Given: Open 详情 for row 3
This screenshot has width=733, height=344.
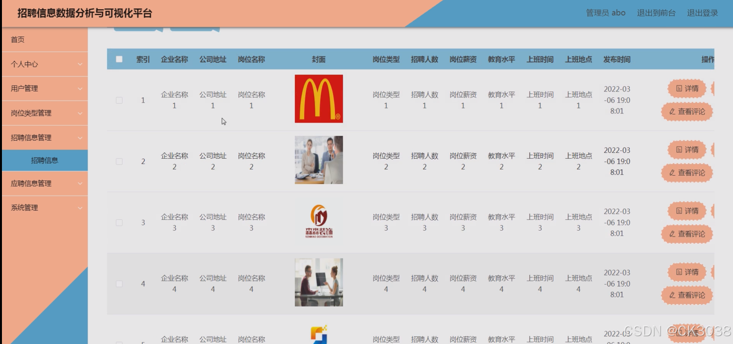Looking at the screenshot, I should [x=687, y=211].
